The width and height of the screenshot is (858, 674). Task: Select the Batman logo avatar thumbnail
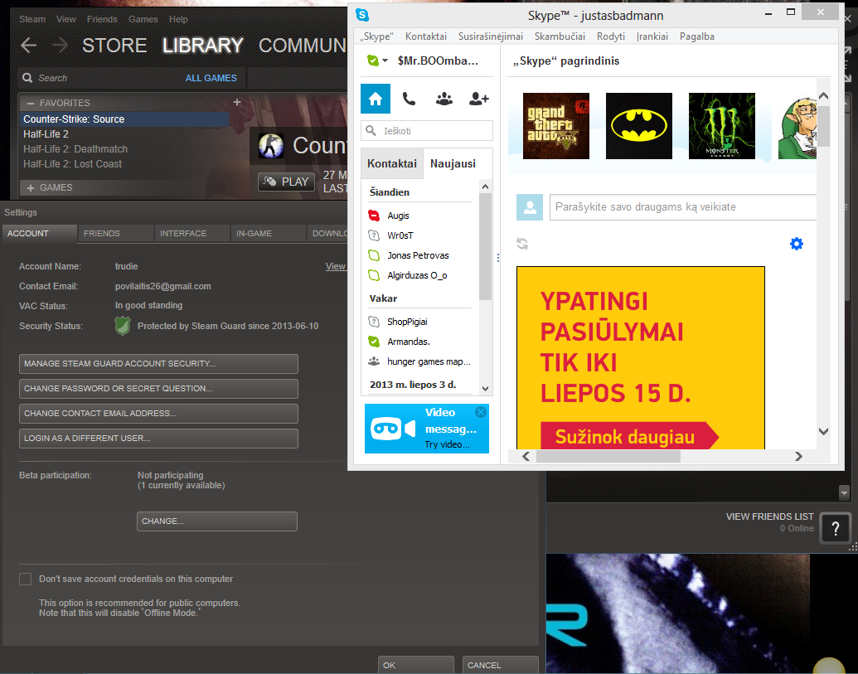pyautogui.click(x=639, y=126)
